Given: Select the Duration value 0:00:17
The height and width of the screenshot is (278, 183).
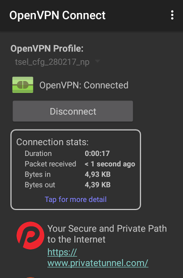Looking at the screenshot, I should tap(97, 153).
